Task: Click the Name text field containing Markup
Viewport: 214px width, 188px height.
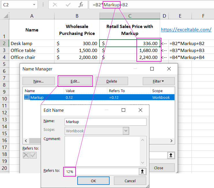Action: tap(105, 122)
